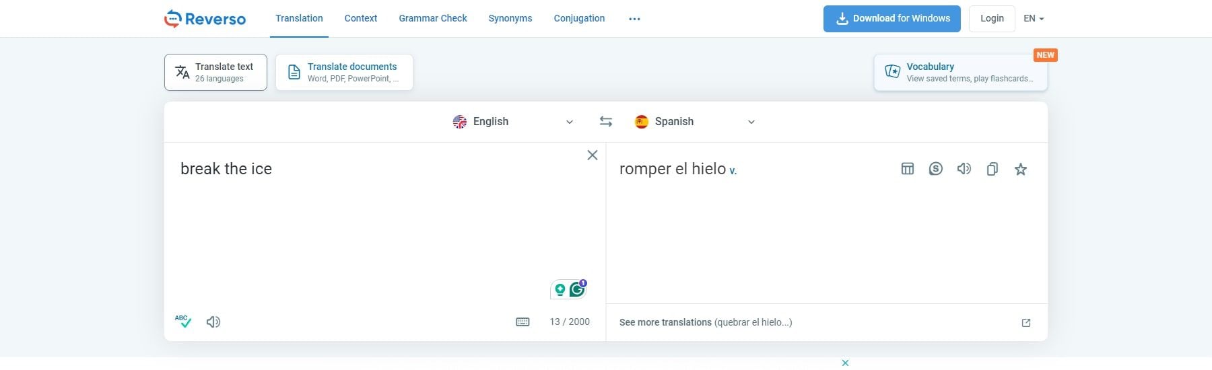The image size is (1212, 370).
Task: Clear the source text with X
Action: pos(593,155)
